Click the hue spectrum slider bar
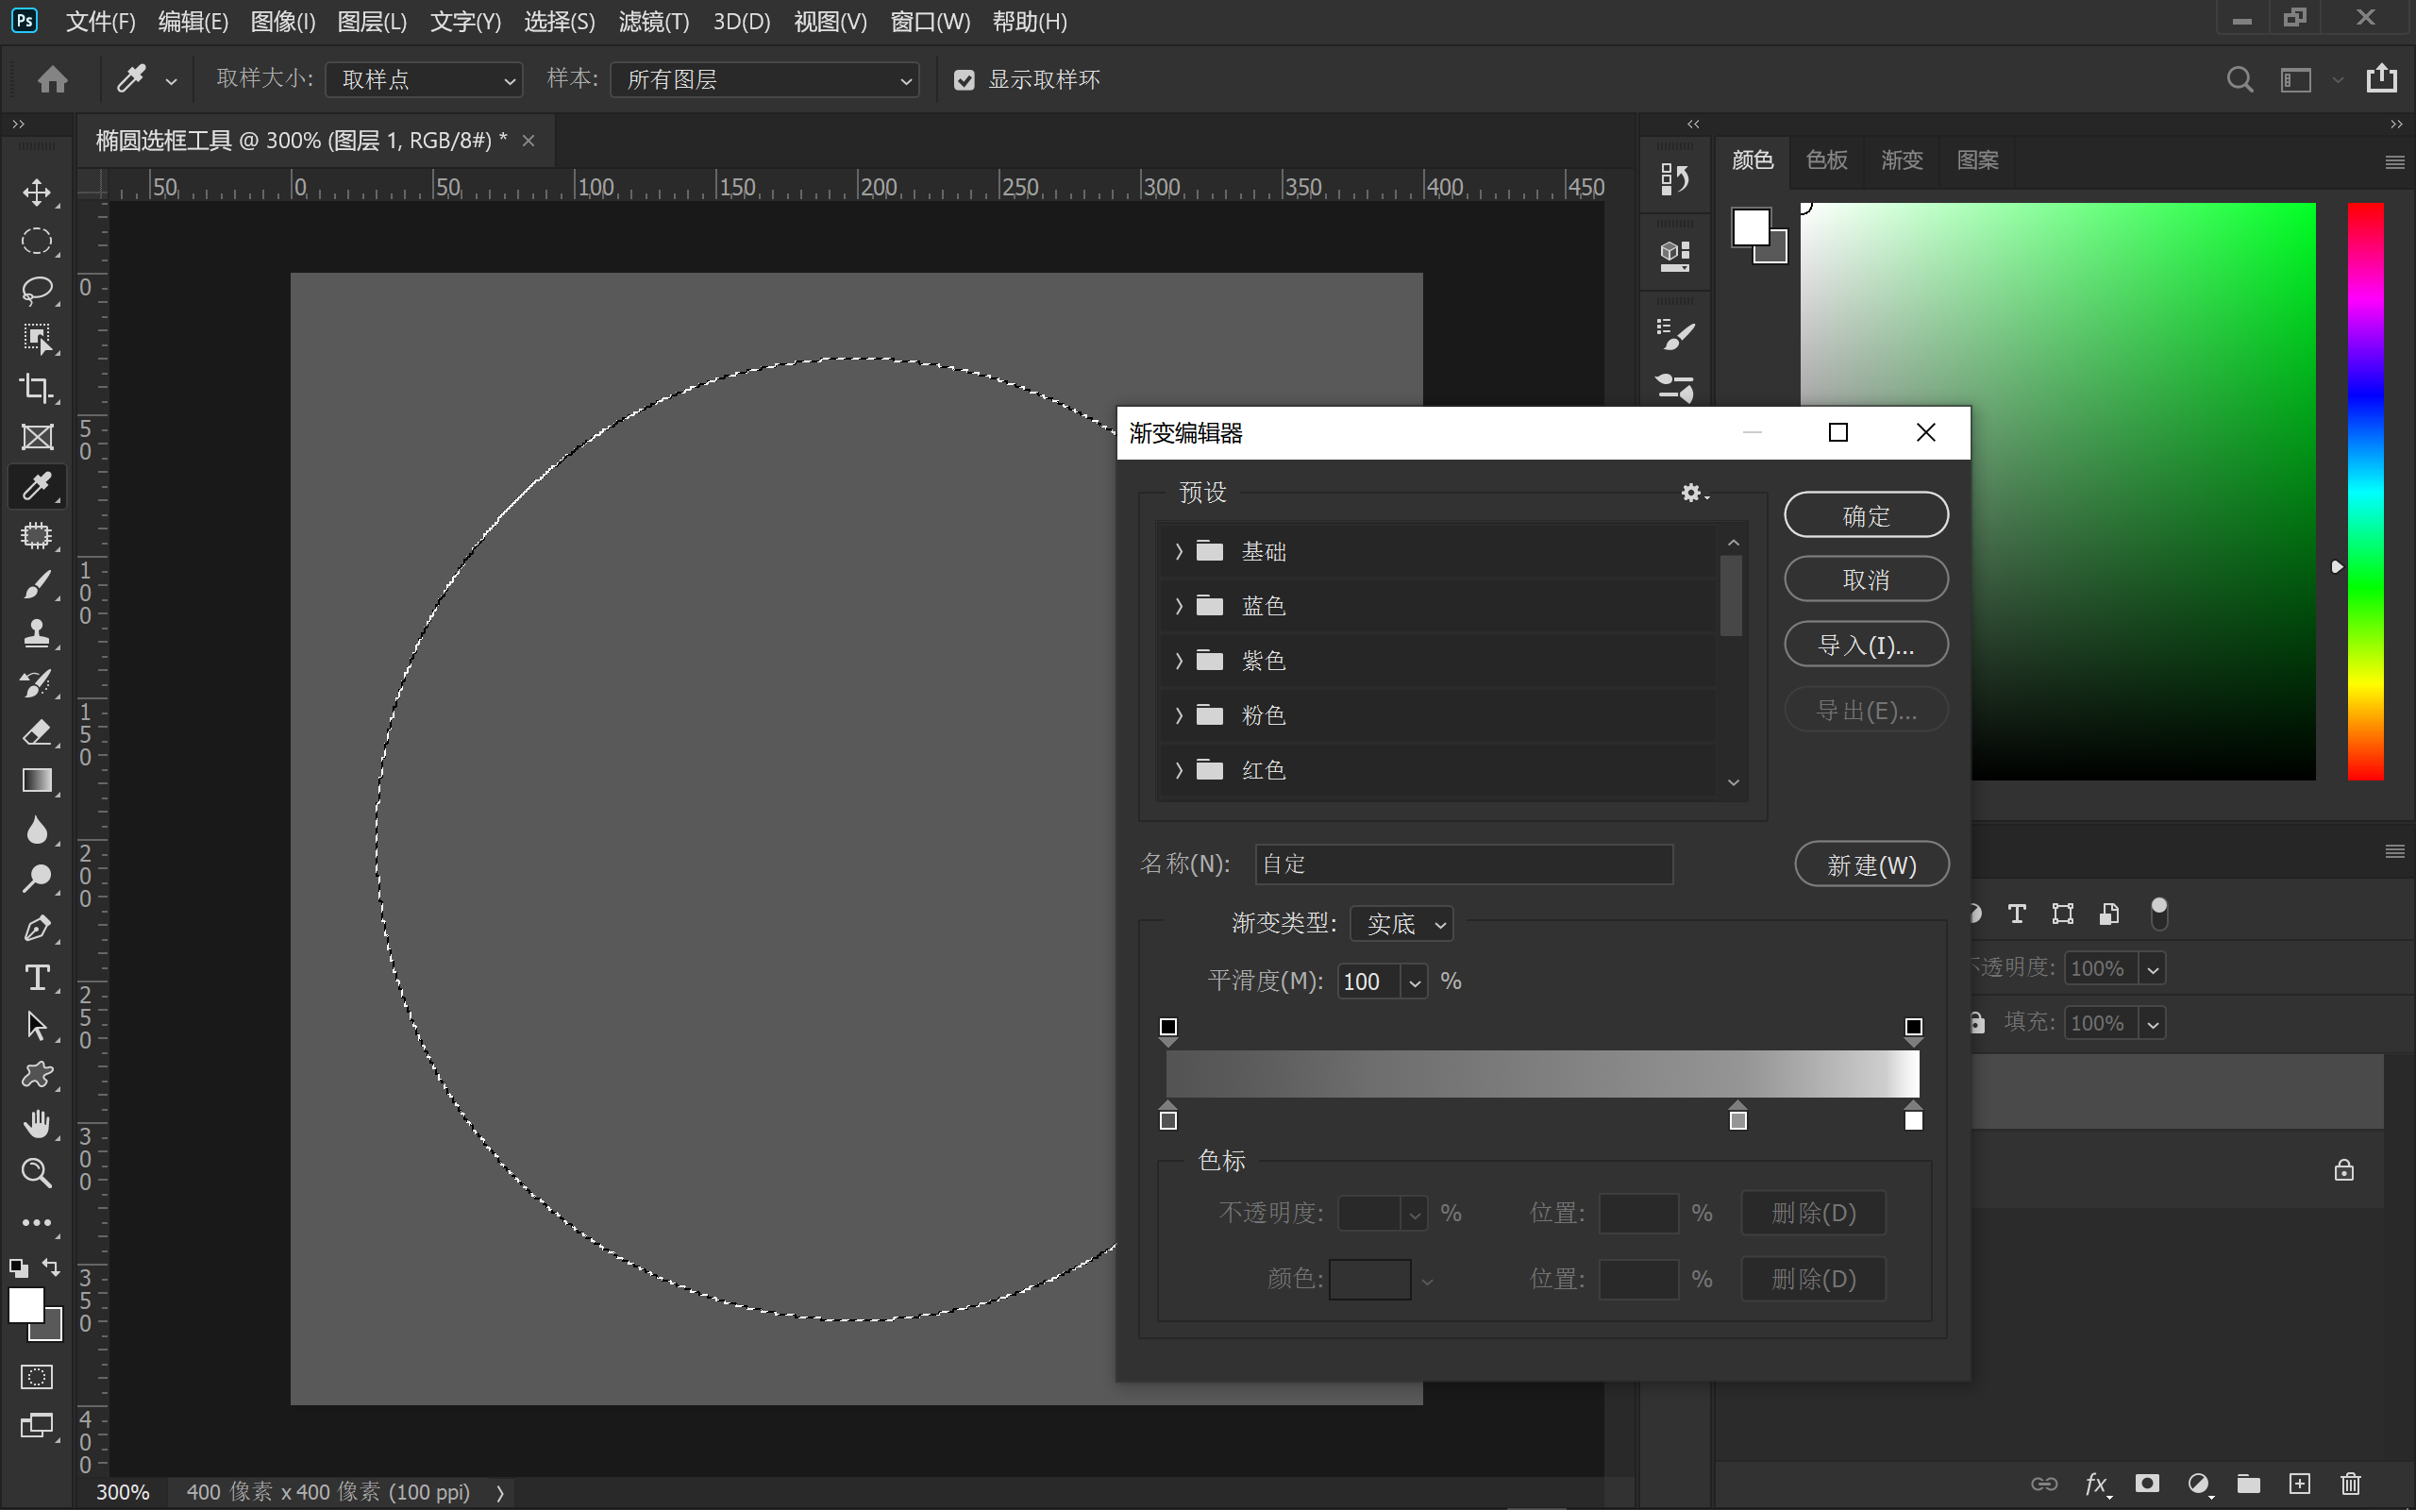 pyautogui.click(x=2364, y=492)
